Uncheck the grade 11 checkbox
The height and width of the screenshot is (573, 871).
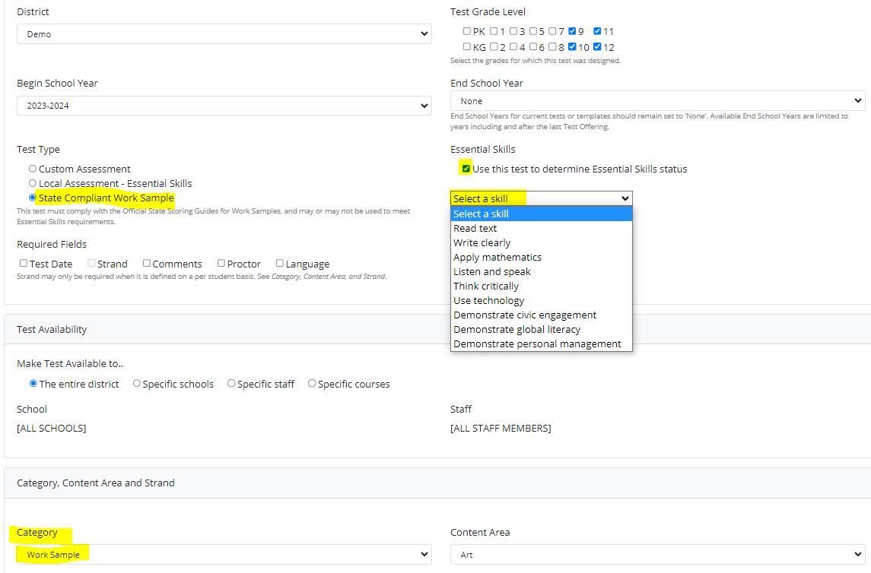pos(597,31)
